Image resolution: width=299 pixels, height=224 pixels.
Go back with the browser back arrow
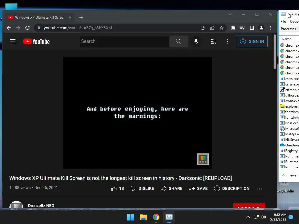(9, 28)
